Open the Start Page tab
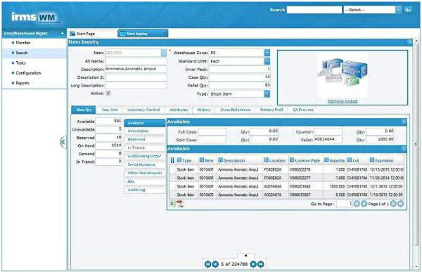422x272 pixels. [92, 33]
